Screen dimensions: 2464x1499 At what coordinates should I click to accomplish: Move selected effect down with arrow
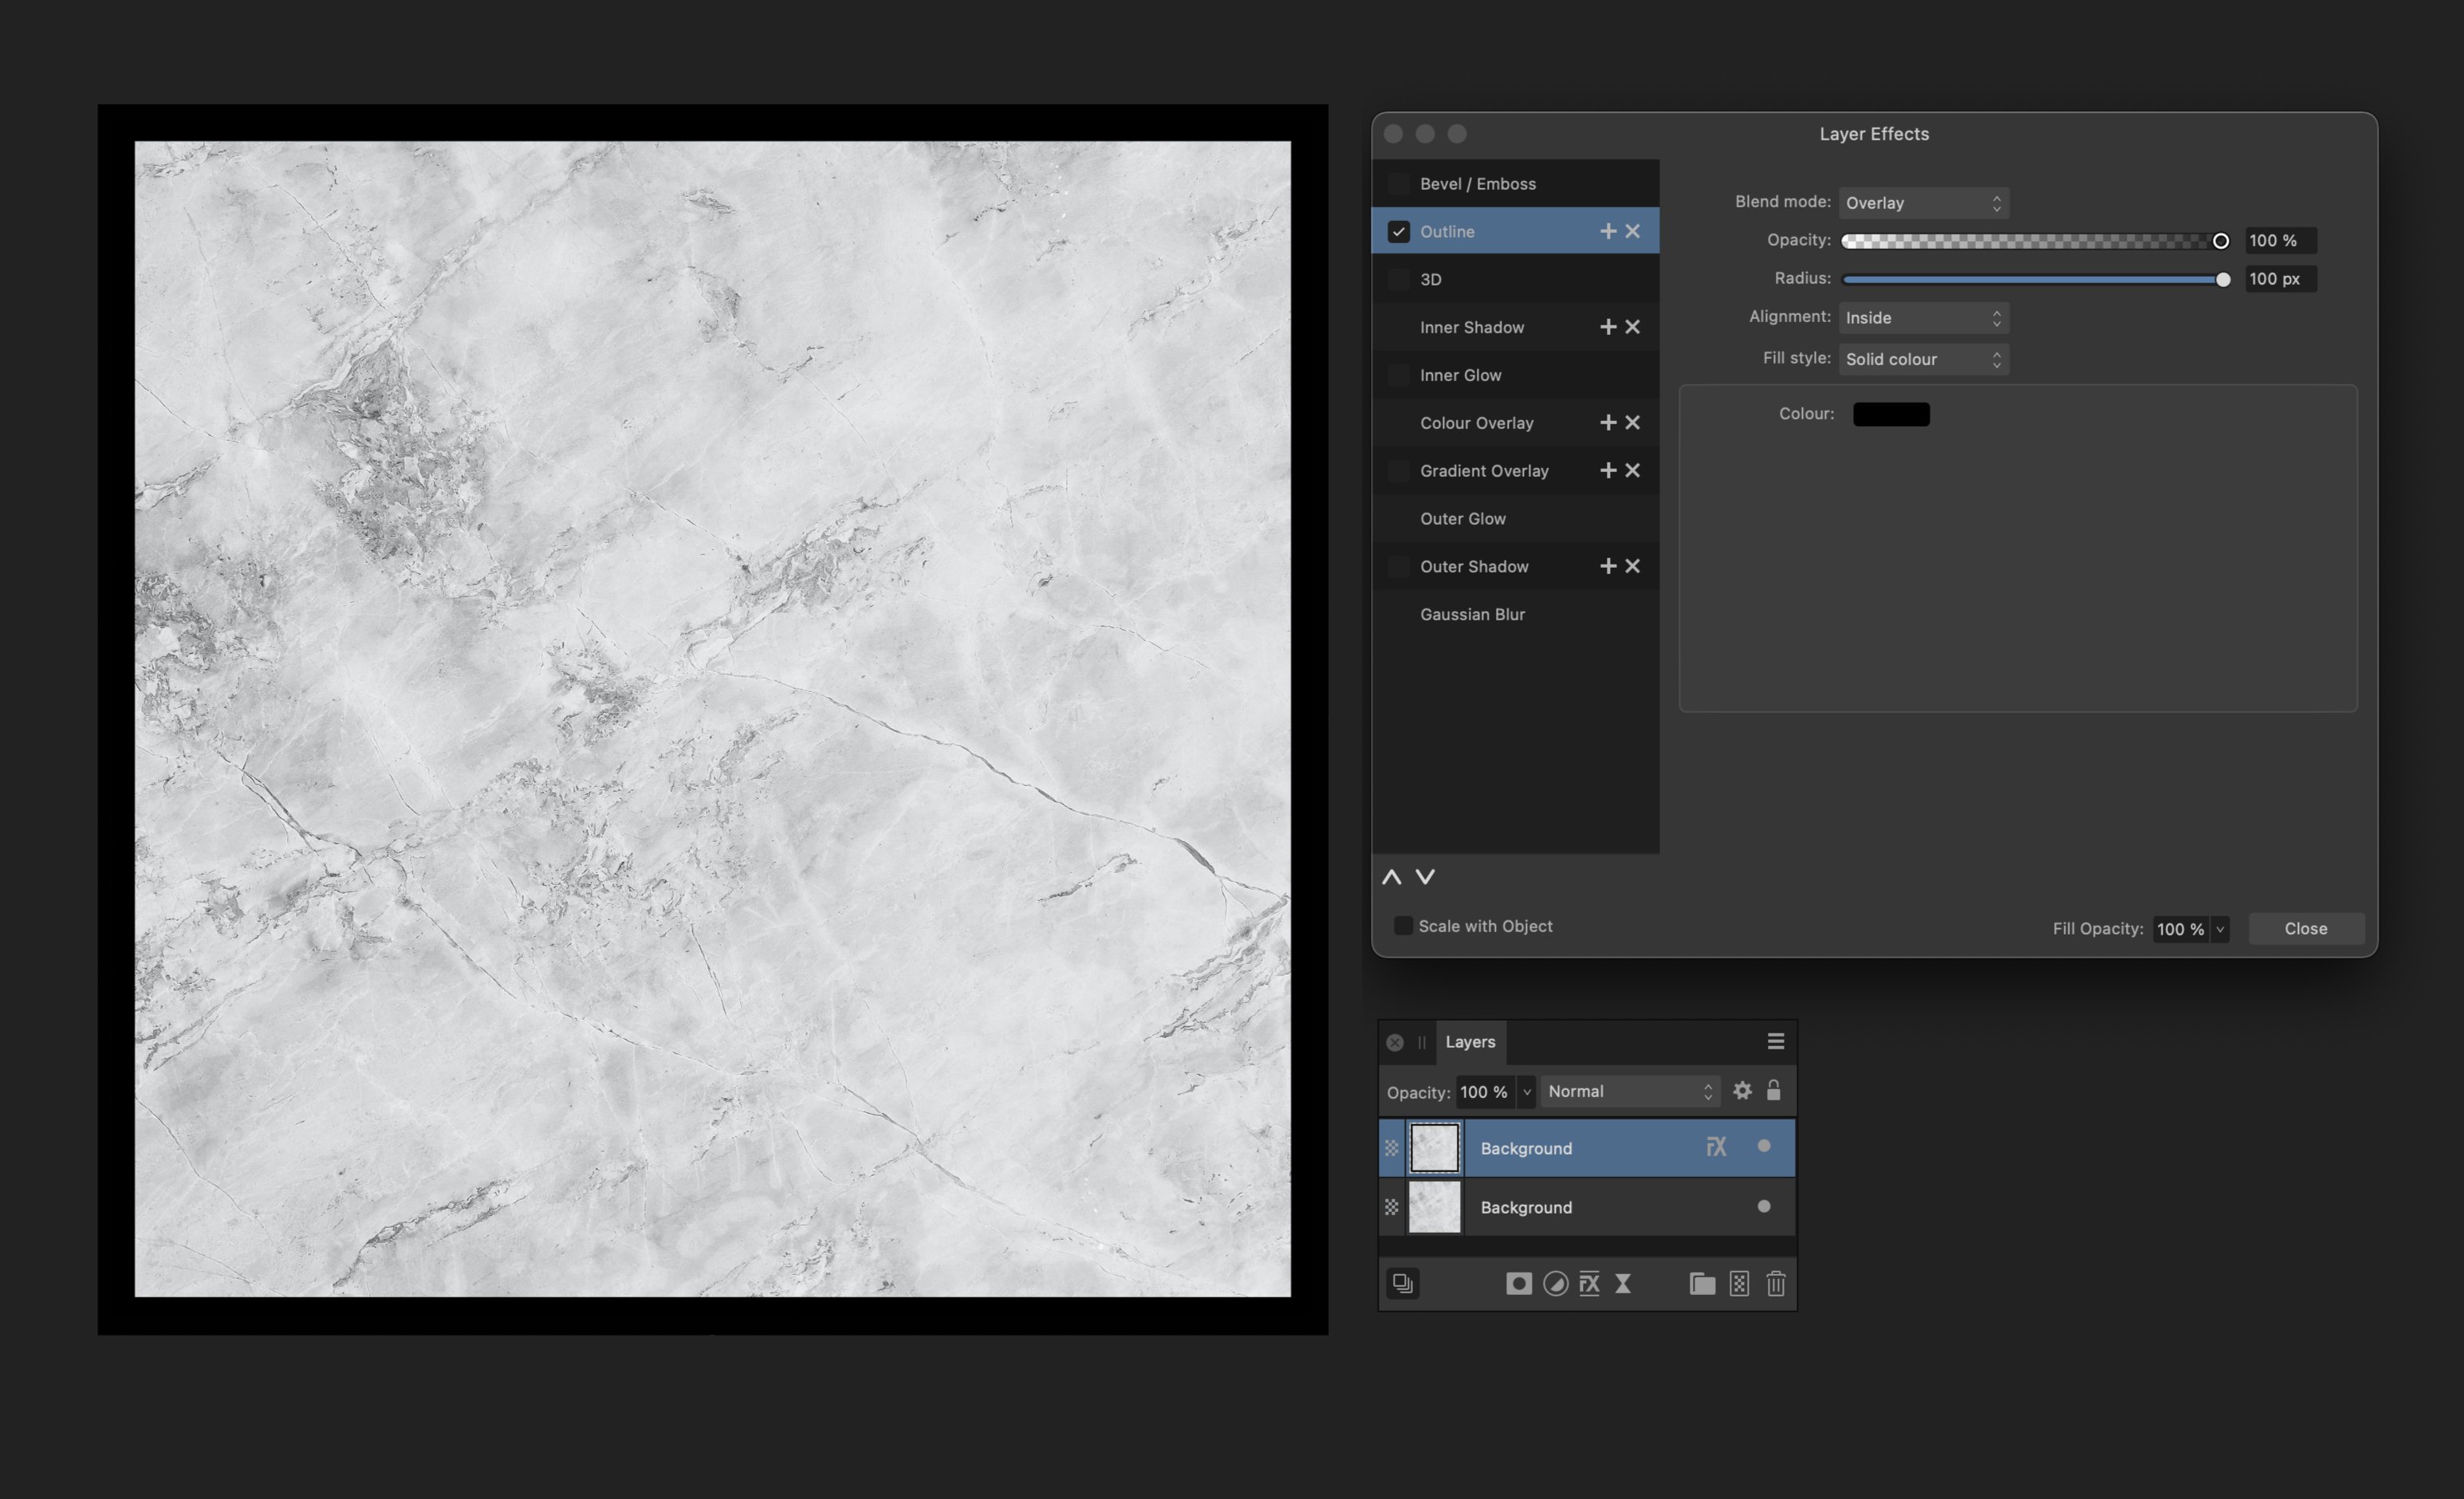pyautogui.click(x=1425, y=877)
